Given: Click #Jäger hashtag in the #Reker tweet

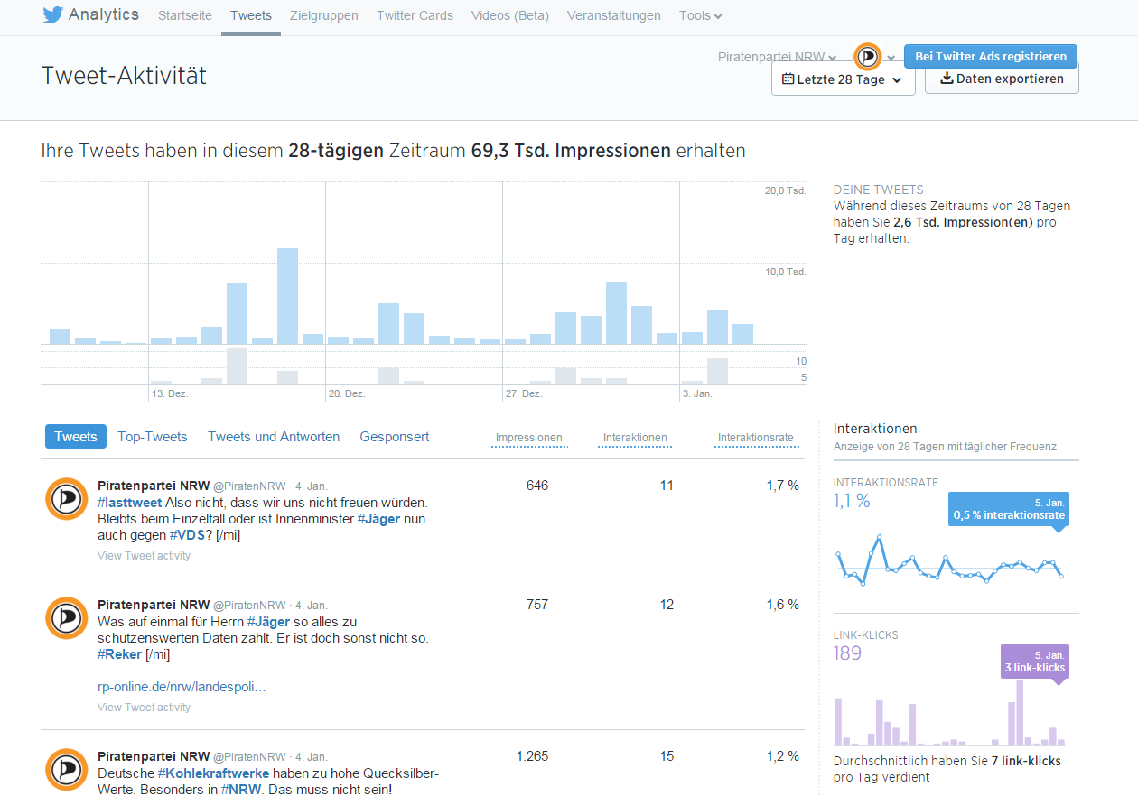Looking at the screenshot, I should [x=268, y=622].
